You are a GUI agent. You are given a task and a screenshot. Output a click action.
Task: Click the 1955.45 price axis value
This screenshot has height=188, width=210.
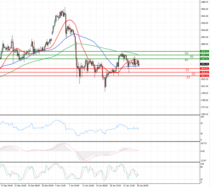pos(204,9)
